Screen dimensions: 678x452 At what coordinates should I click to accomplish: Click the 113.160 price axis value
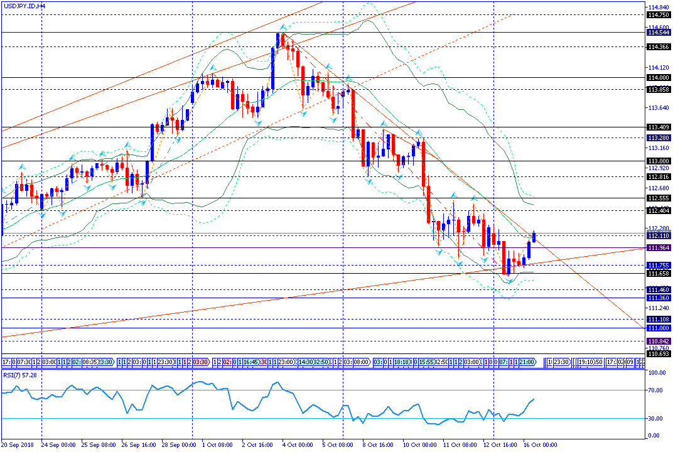(x=659, y=148)
